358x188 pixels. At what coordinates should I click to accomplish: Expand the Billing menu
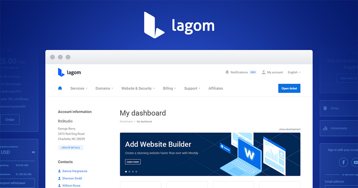[x=169, y=88]
